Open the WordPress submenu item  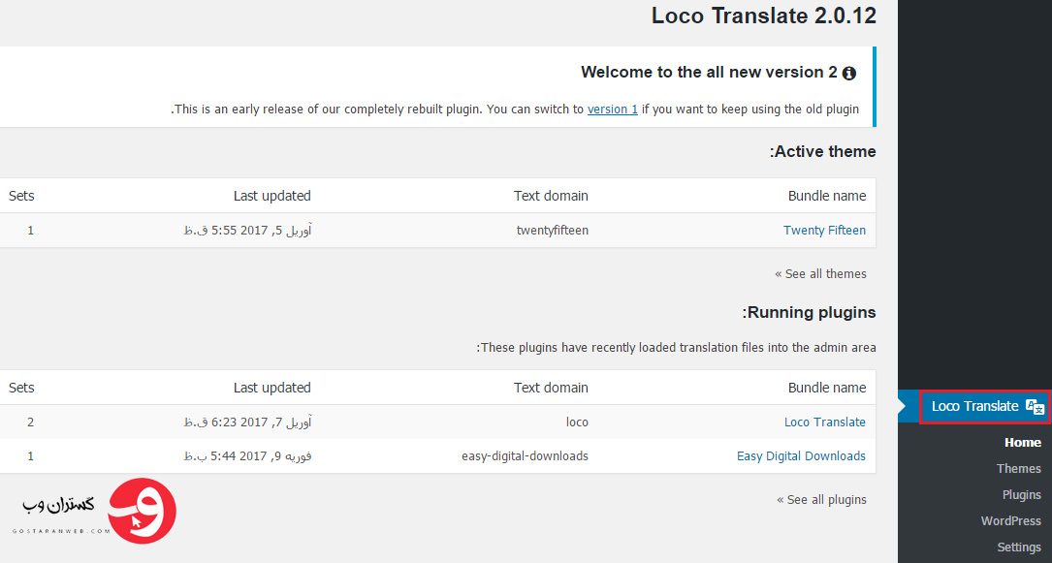tap(1011, 520)
